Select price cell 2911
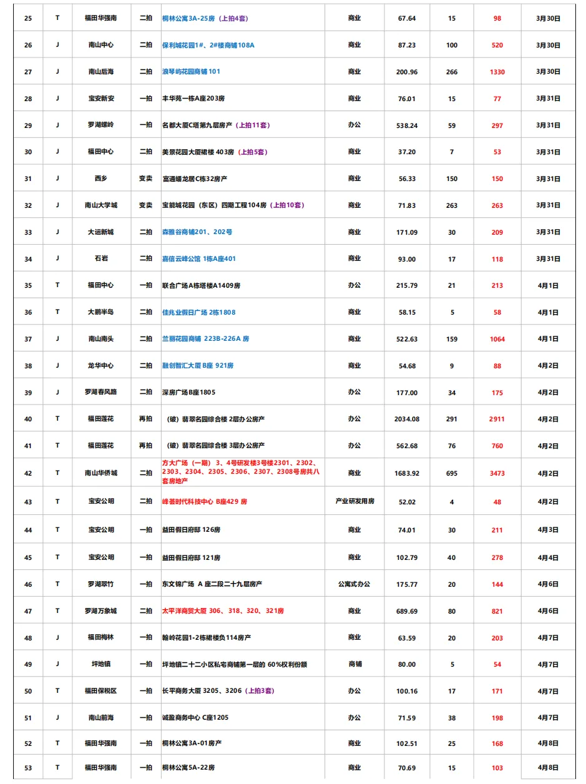Screen dimensions: 586x784 497,419
